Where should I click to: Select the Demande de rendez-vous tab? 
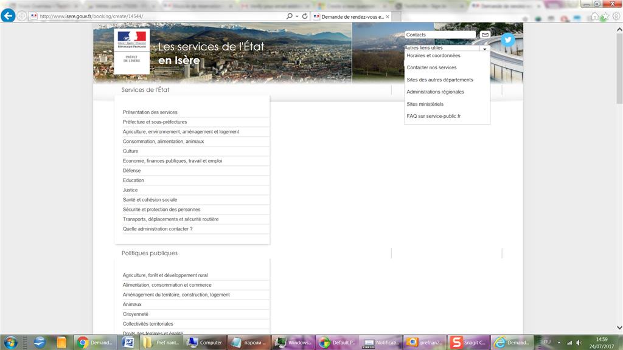(351, 16)
